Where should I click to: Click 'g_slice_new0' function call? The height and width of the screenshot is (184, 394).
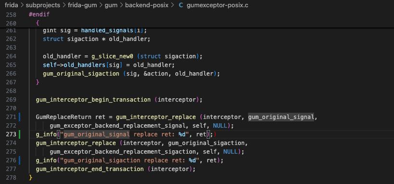click(112, 56)
